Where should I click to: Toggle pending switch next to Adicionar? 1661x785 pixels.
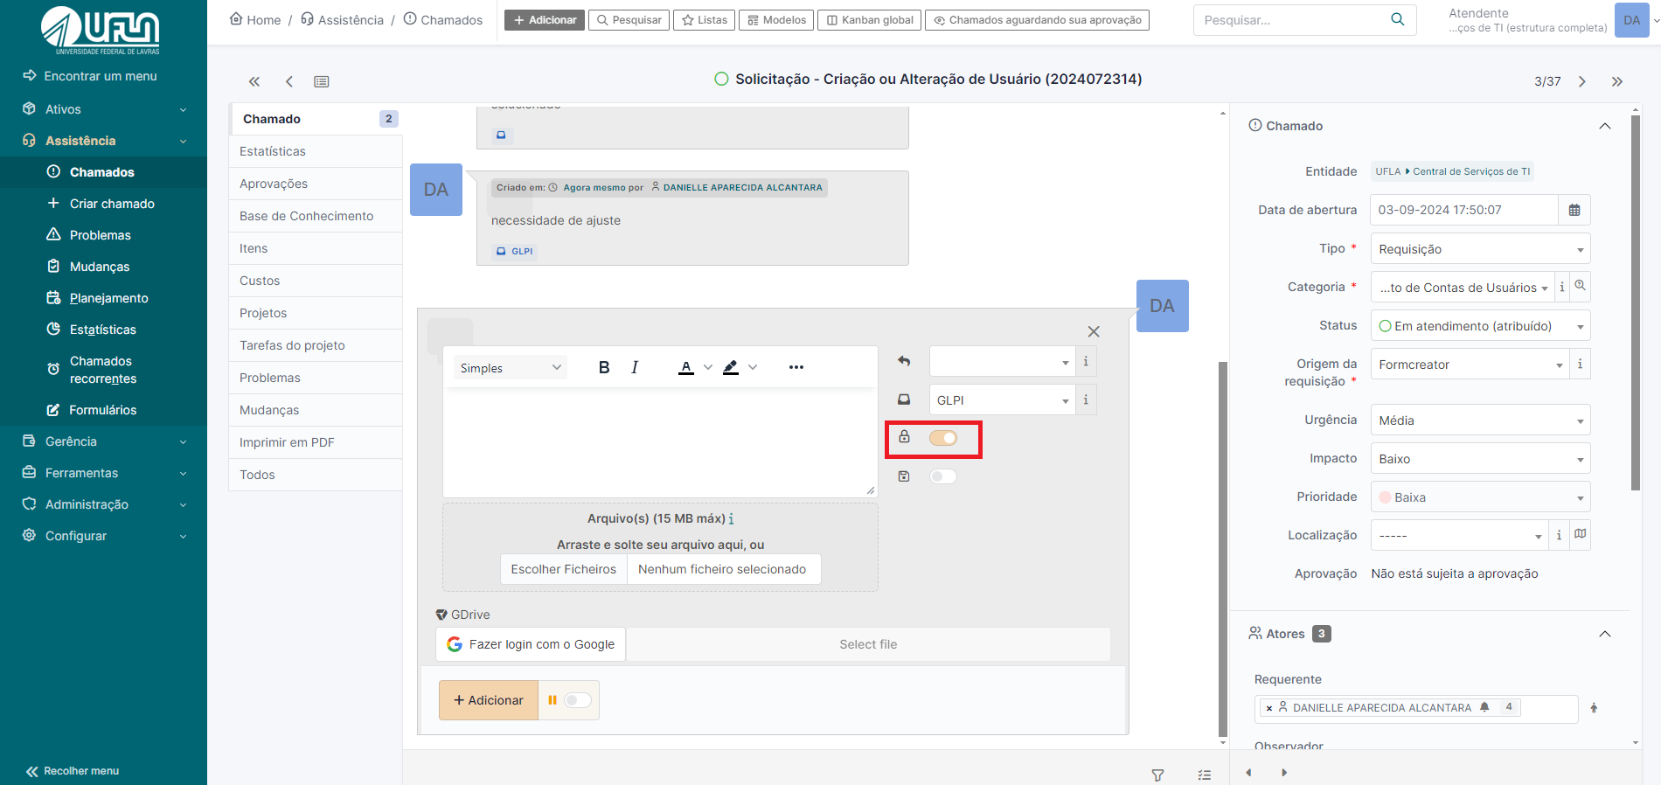point(578,700)
